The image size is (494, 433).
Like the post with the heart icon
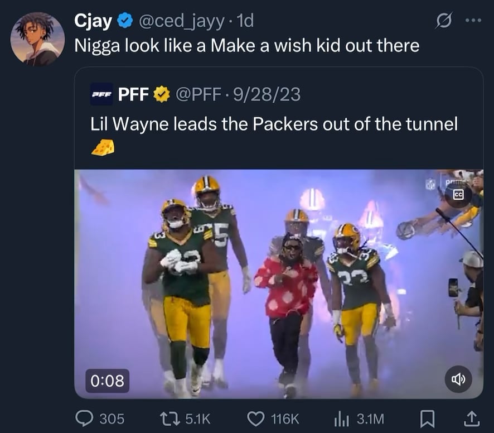256,418
